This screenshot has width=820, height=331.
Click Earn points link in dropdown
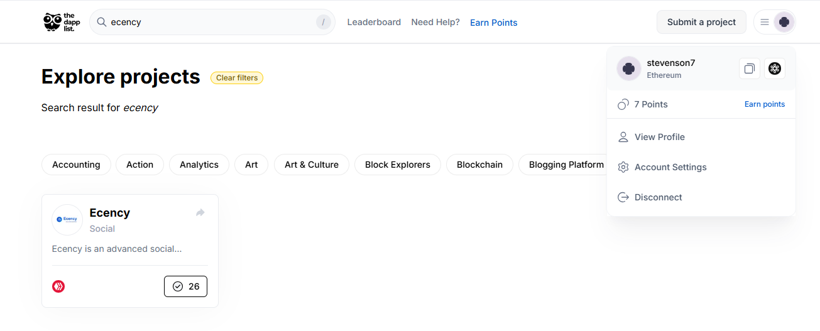765,104
